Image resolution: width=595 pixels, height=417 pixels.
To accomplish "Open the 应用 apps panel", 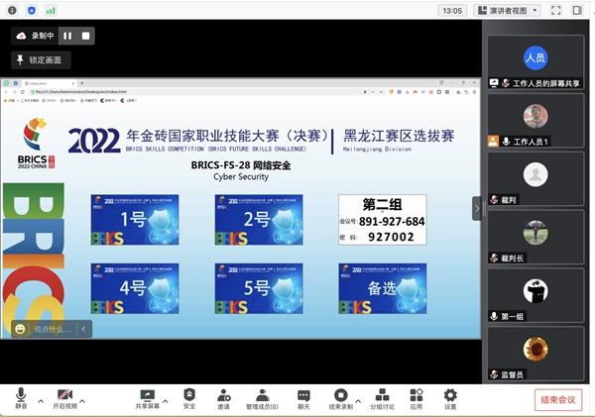I will tap(416, 399).
